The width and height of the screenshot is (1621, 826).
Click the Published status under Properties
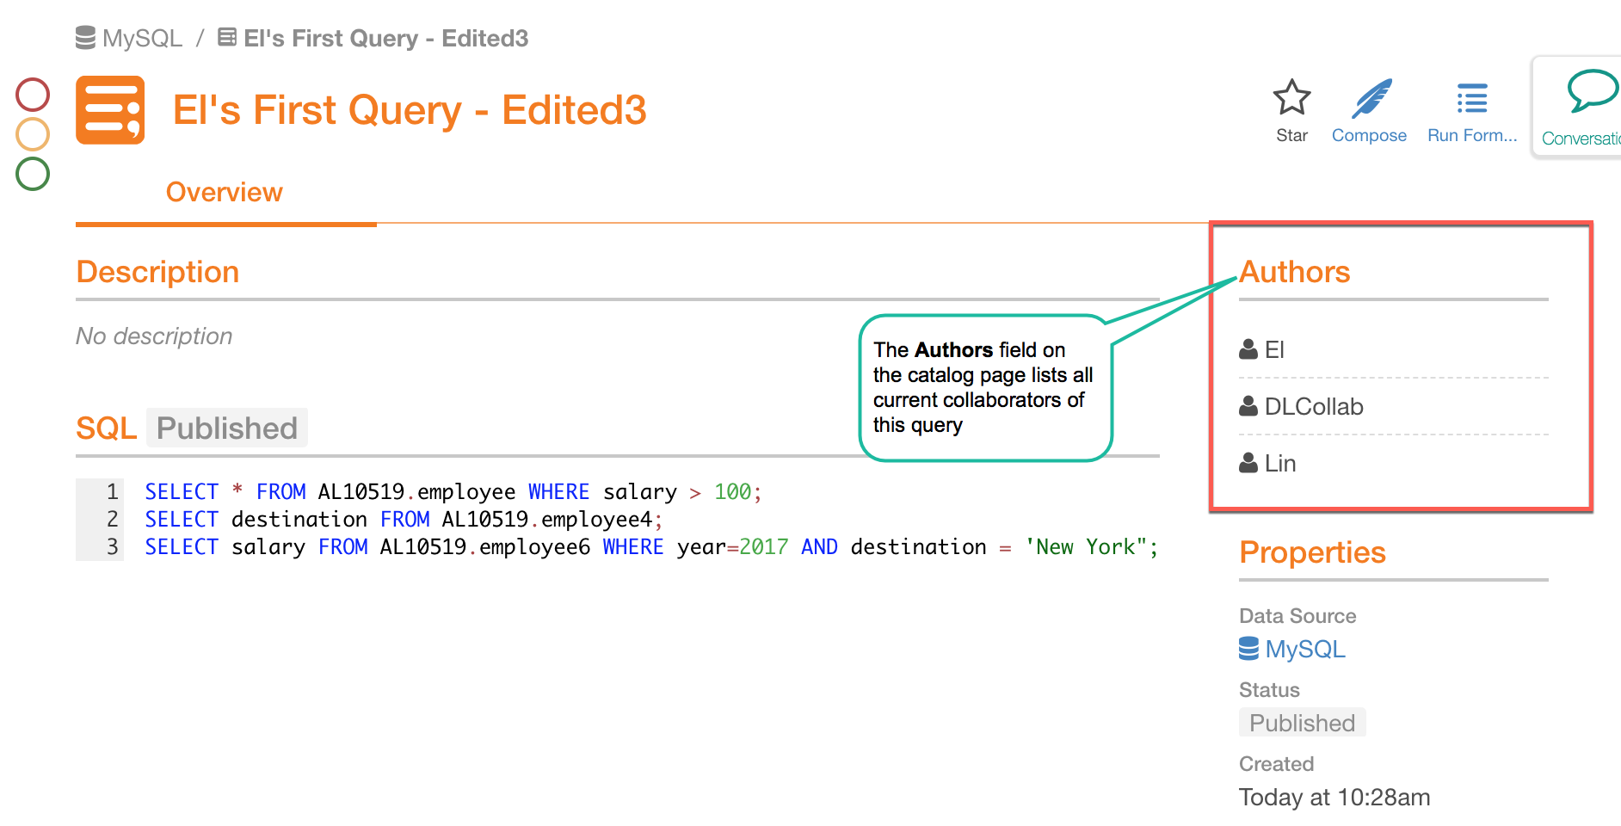[1302, 723]
